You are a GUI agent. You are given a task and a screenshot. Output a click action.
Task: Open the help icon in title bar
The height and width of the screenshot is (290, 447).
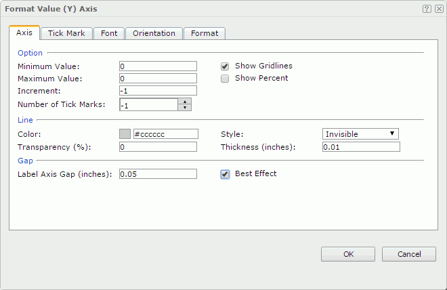[x=427, y=9]
